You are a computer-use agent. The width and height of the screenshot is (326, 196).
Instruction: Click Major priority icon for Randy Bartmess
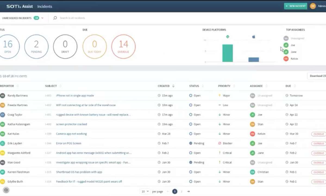pyautogui.click(x=220, y=96)
